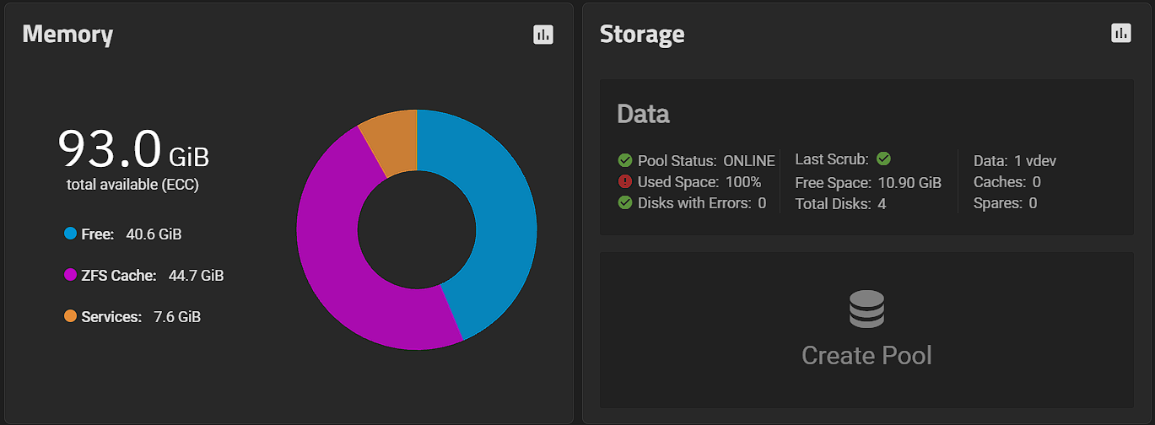The width and height of the screenshot is (1155, 425).
Task: Open Storage reports chart icon
Action: pyautogui.click(x=1120, y=33)
